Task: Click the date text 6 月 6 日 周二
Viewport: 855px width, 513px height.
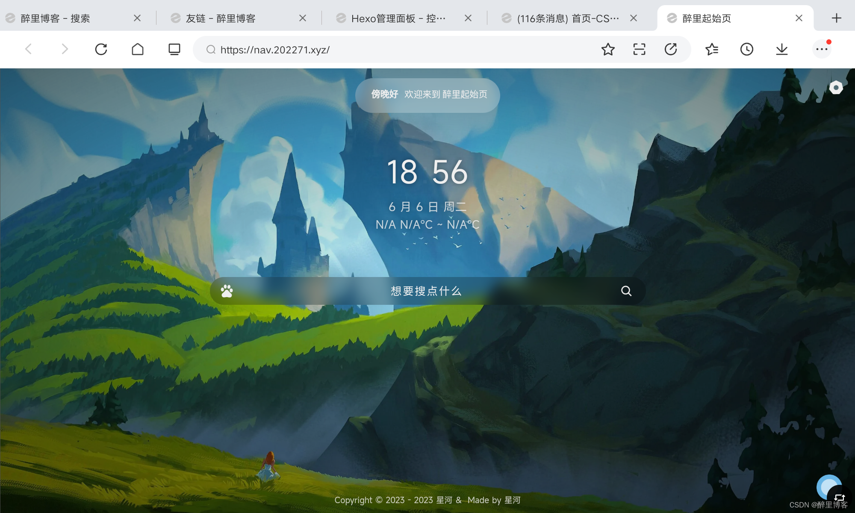Action: [x=427, y=207]
